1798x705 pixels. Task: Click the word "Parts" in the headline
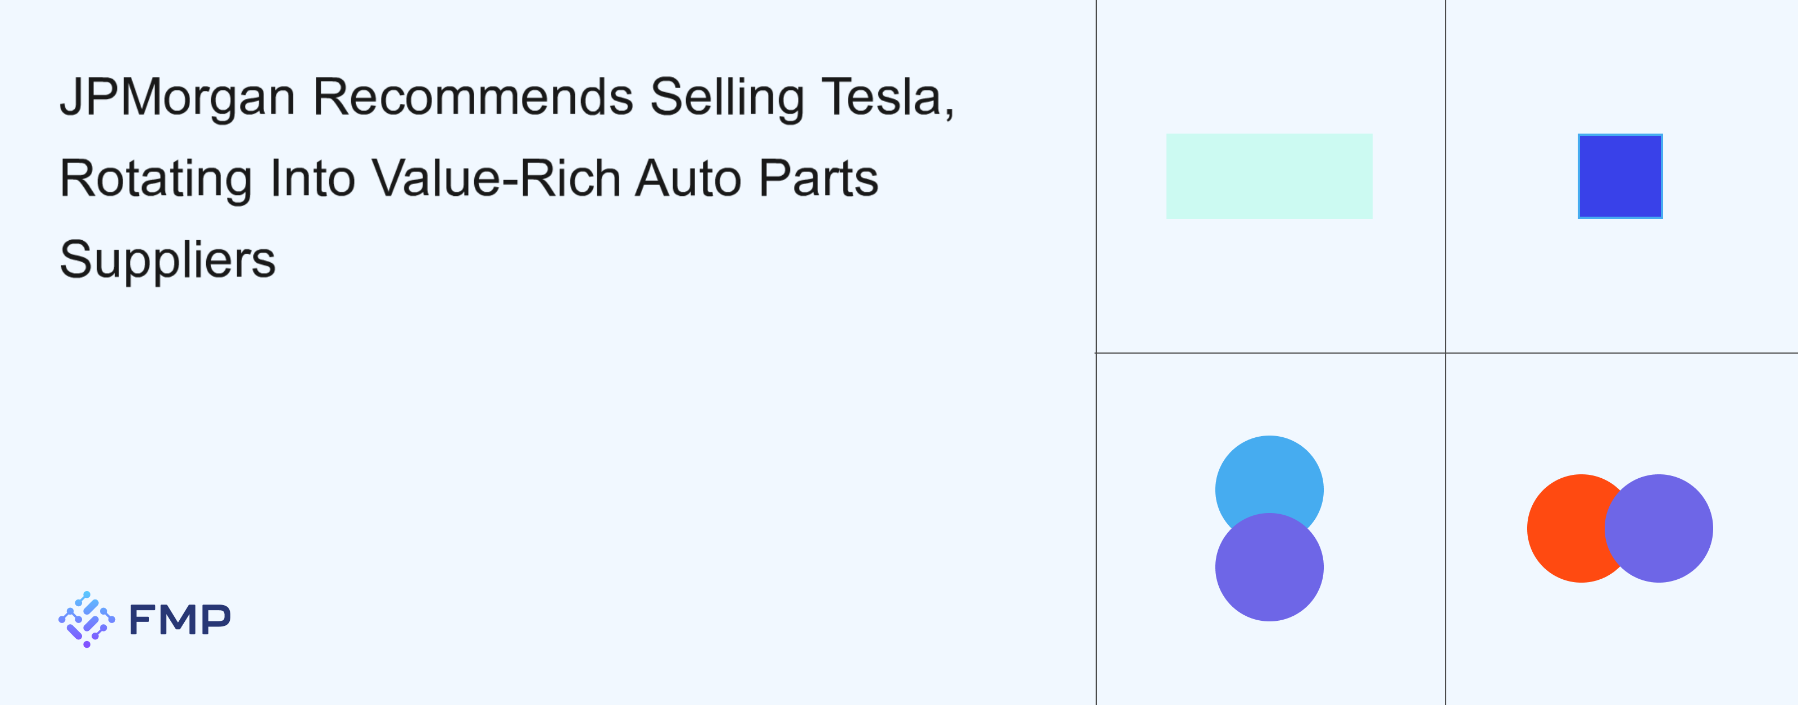click(818, 178)
